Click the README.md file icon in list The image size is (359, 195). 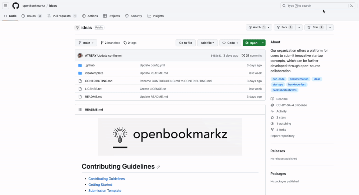(x=80, y=97)
